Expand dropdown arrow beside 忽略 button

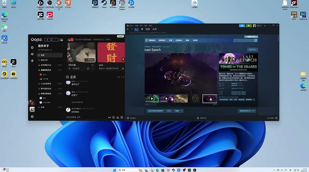pyautogui.click(x=182, y=111)
